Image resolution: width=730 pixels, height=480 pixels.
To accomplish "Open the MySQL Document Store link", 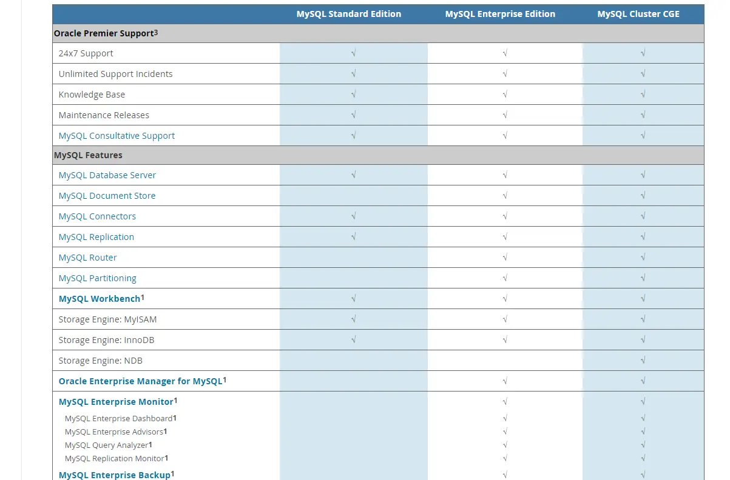I will pos(107,196).
